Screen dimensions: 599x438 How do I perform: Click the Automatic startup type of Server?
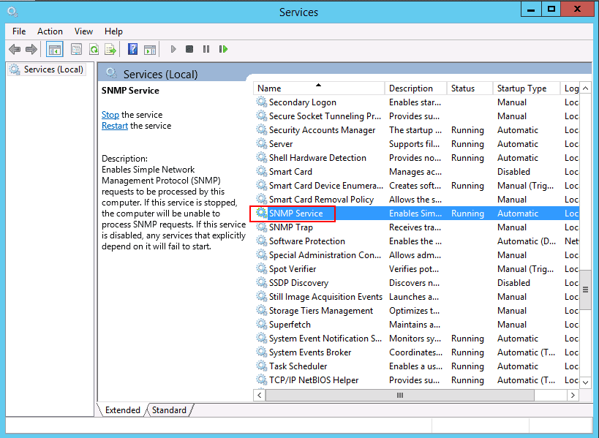[518, 144]
